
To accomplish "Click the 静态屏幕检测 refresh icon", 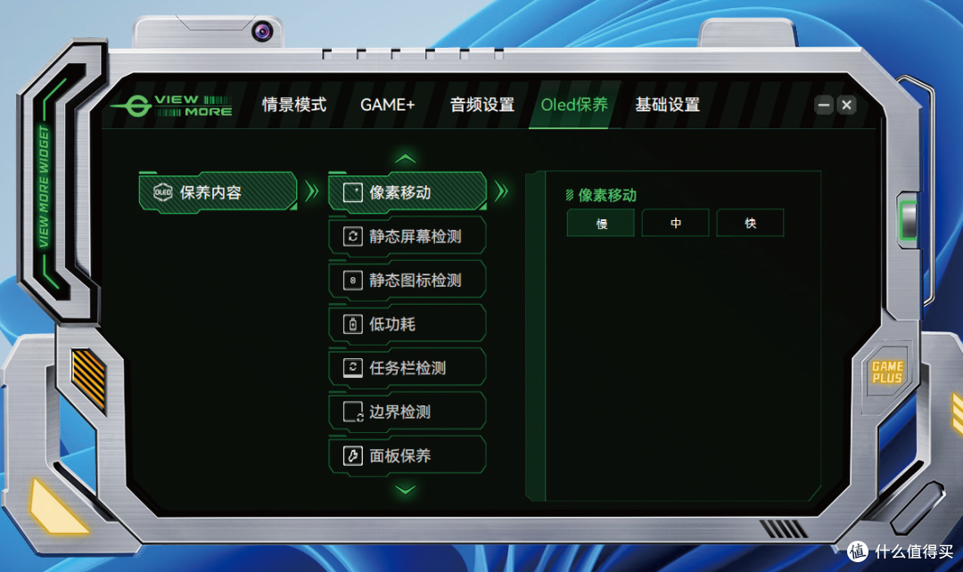I will point(352,236).
